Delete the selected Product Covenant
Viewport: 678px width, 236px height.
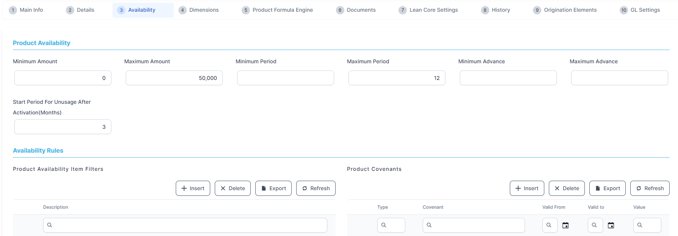coord(567,188)
